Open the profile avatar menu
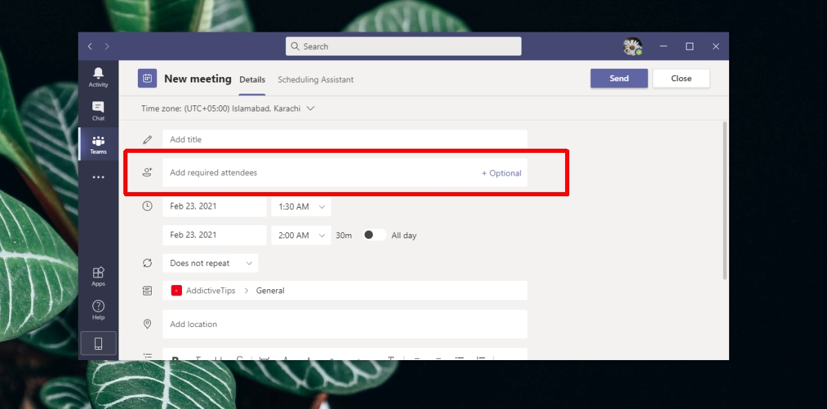 point(632,46)
